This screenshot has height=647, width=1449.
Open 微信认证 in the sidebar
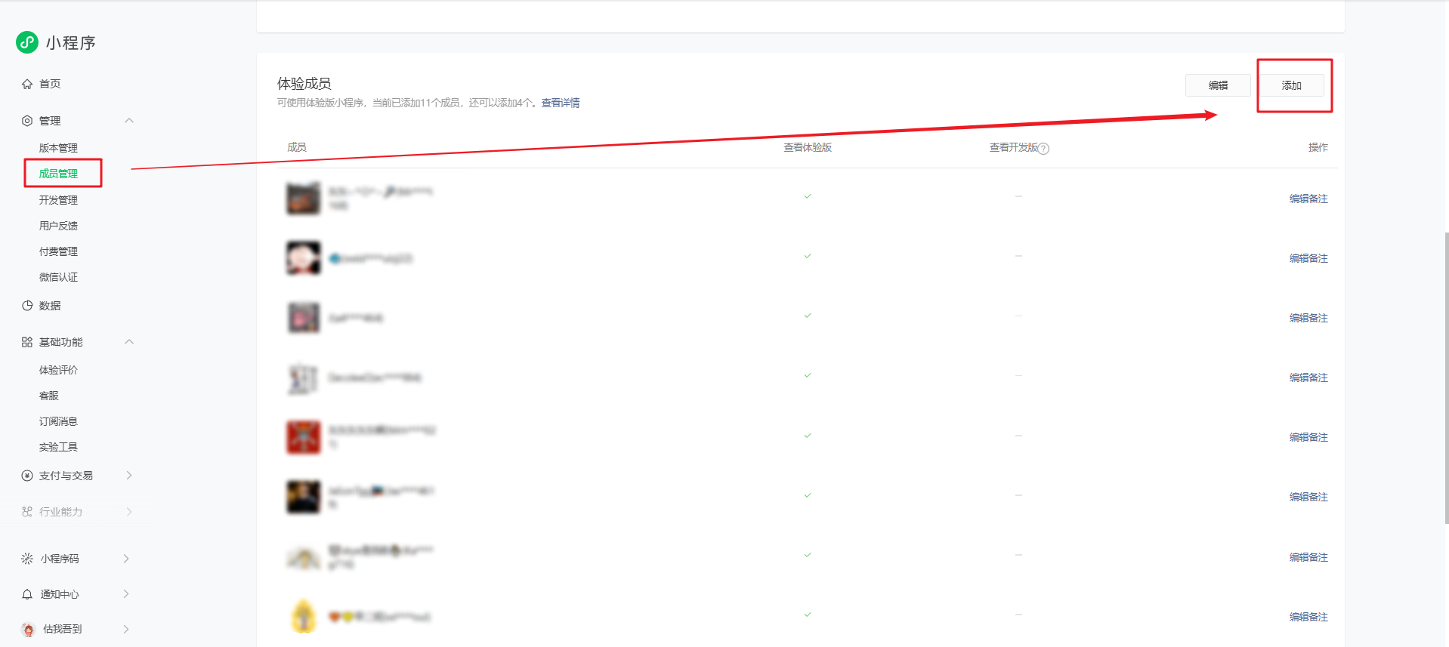coord(58,277)
